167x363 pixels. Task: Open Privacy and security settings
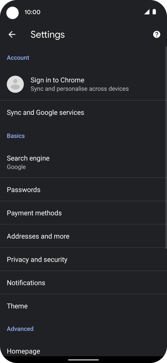(x=37, y=259)
